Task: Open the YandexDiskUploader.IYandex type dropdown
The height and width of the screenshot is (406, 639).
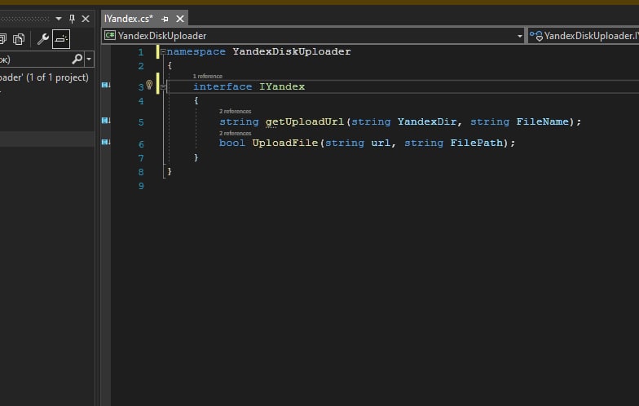Action: 584,36
